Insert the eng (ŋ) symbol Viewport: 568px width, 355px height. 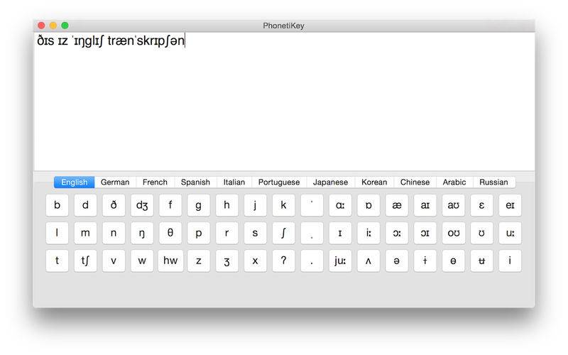(142, 233)
